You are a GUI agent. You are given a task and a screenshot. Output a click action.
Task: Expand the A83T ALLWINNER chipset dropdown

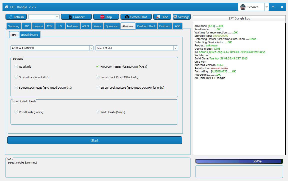(91, 48)
